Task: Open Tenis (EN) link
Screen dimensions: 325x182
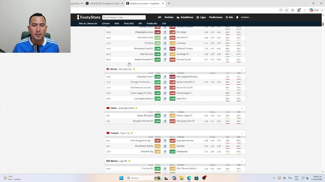Action: click(x=128, y=24)
